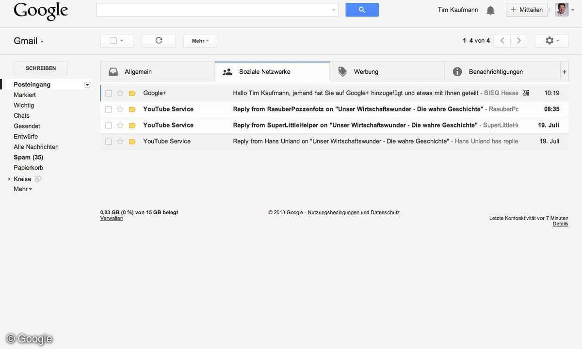Open the Entwürfe folder

[26, 137]
